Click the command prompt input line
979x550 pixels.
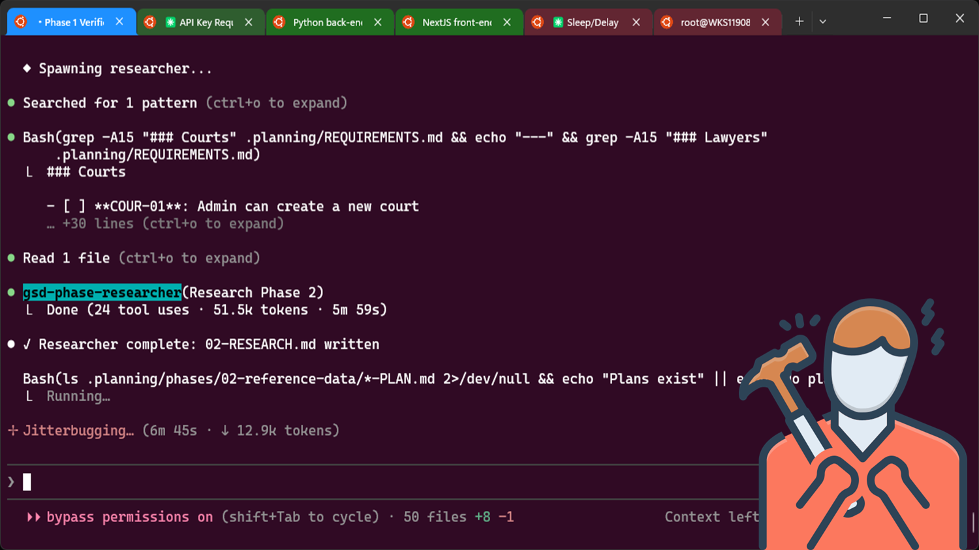tap(326, 482)
